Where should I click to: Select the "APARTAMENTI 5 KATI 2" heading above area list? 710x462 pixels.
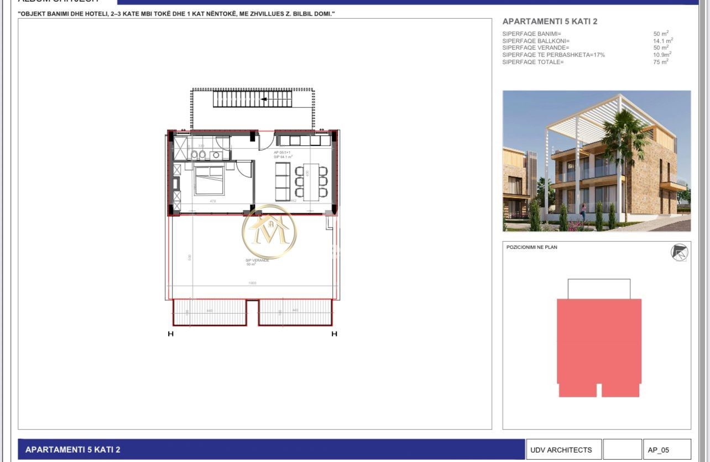click(x=550, y=22)
